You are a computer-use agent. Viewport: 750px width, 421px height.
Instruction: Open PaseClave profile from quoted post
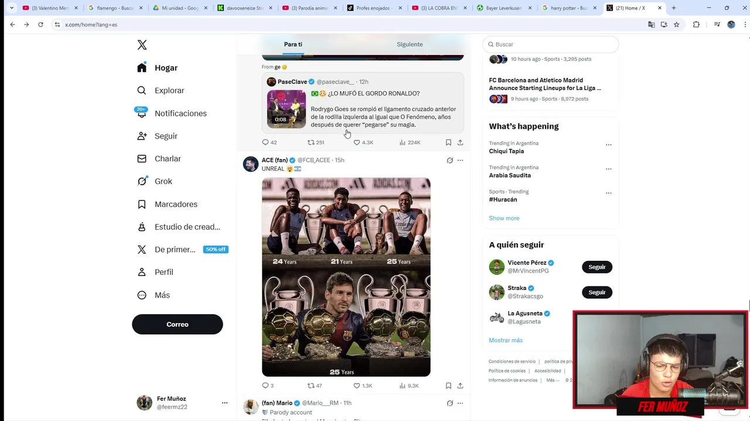point(292,82)
